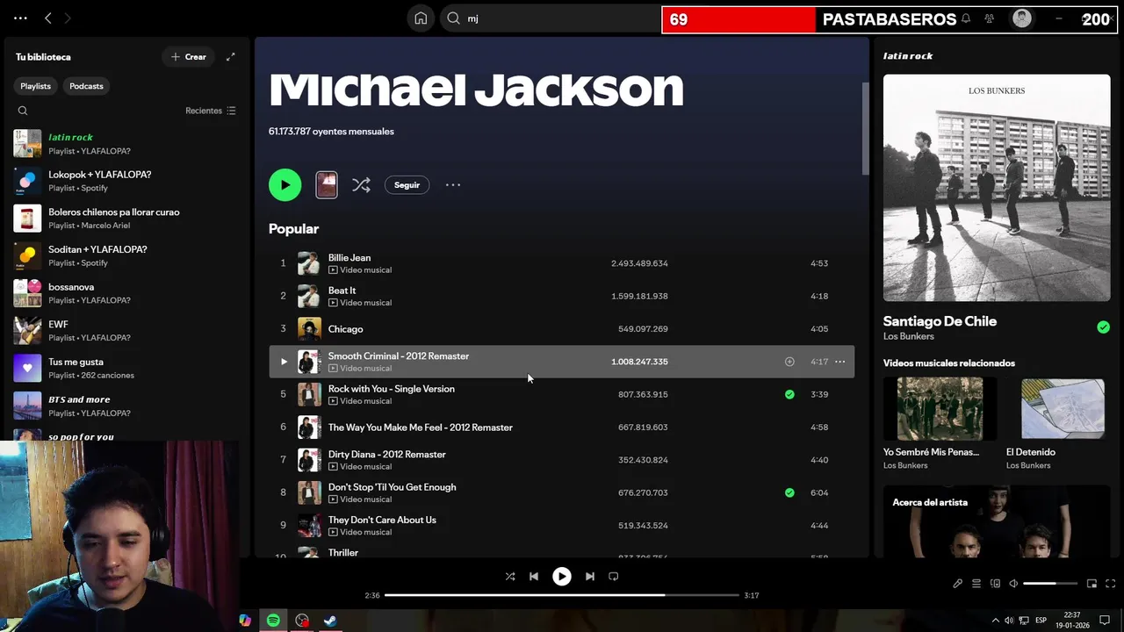This screenshot has width=1124, height=632.
Task: Toggle repeat in the player bar
Action: tap(614, 577)
